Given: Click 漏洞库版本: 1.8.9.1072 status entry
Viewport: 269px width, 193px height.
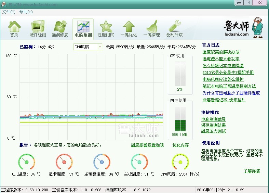Looking at the screenshot, I should click(x=128, y=190).
